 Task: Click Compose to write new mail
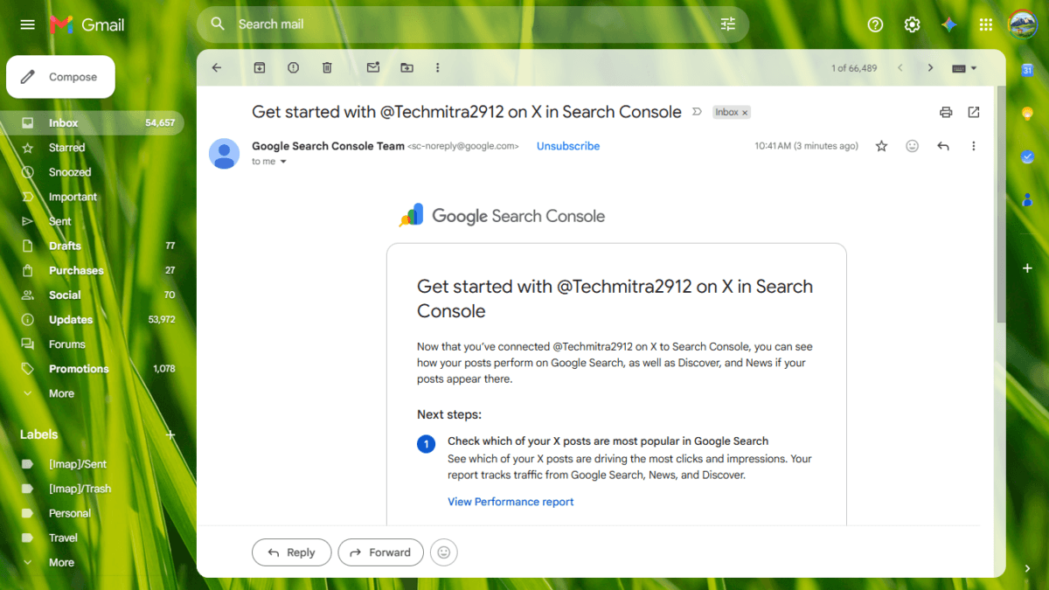click(x=60, y=77)
